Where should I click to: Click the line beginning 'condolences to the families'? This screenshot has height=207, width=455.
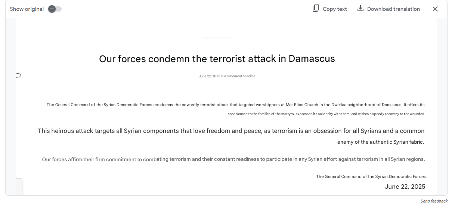coord(326,114)
